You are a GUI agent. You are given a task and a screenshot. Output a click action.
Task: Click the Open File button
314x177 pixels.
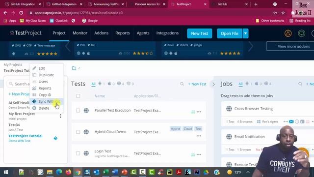pos(230,33)
